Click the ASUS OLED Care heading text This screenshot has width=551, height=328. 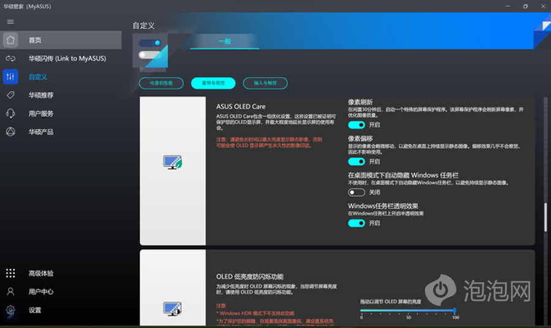tap(241, 106)
